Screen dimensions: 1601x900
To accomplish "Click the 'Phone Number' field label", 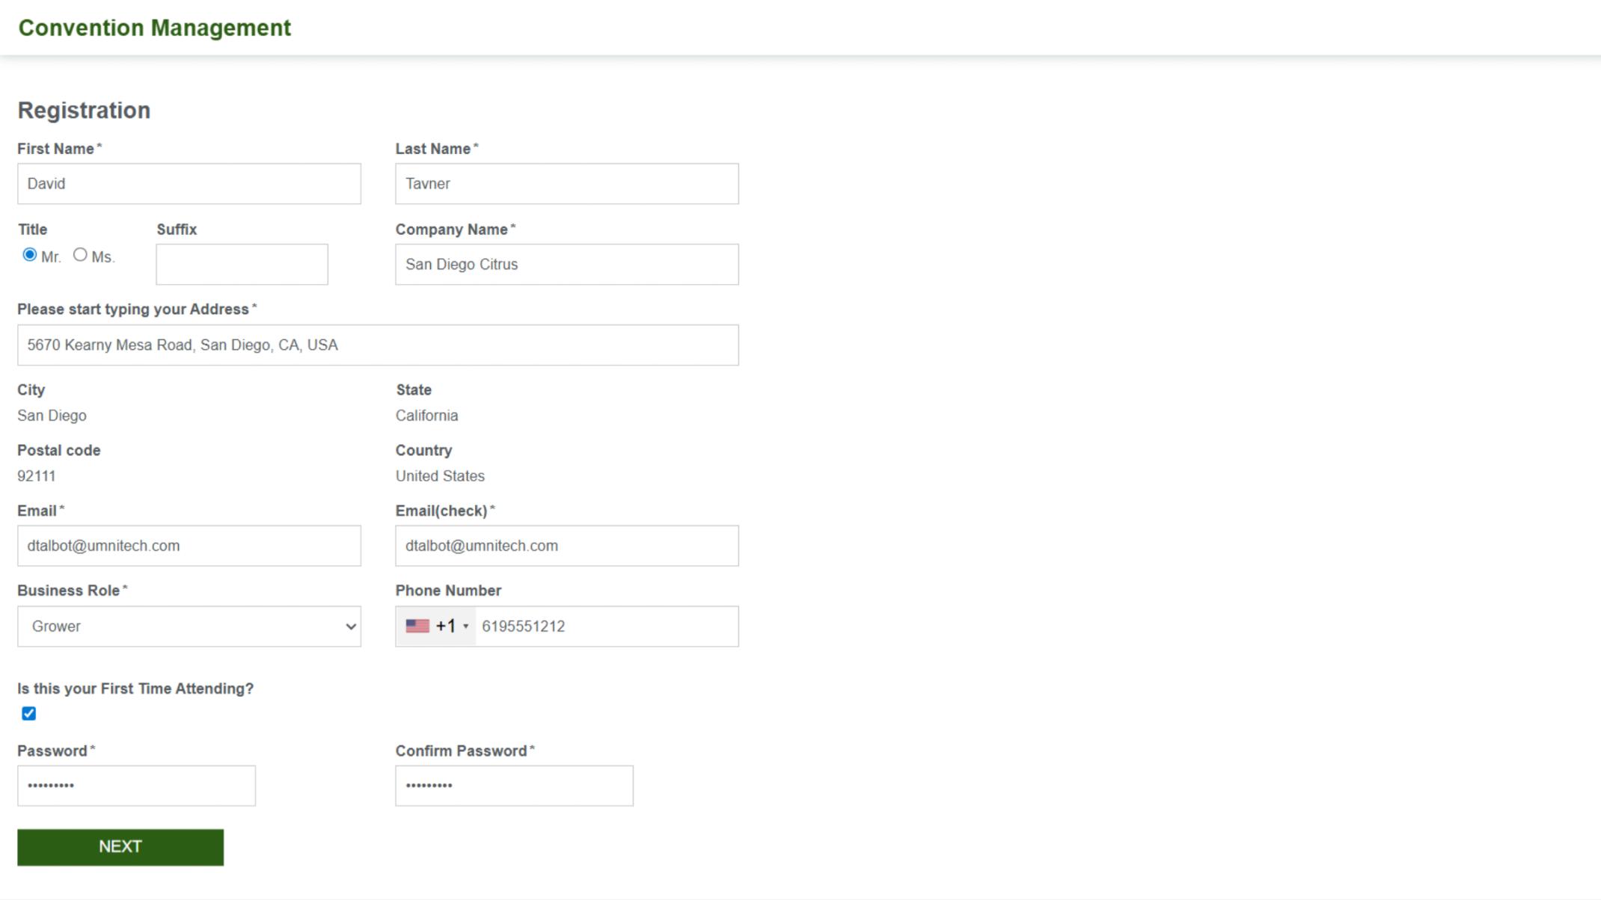I will pyautogui.click(x=448, y=591).
